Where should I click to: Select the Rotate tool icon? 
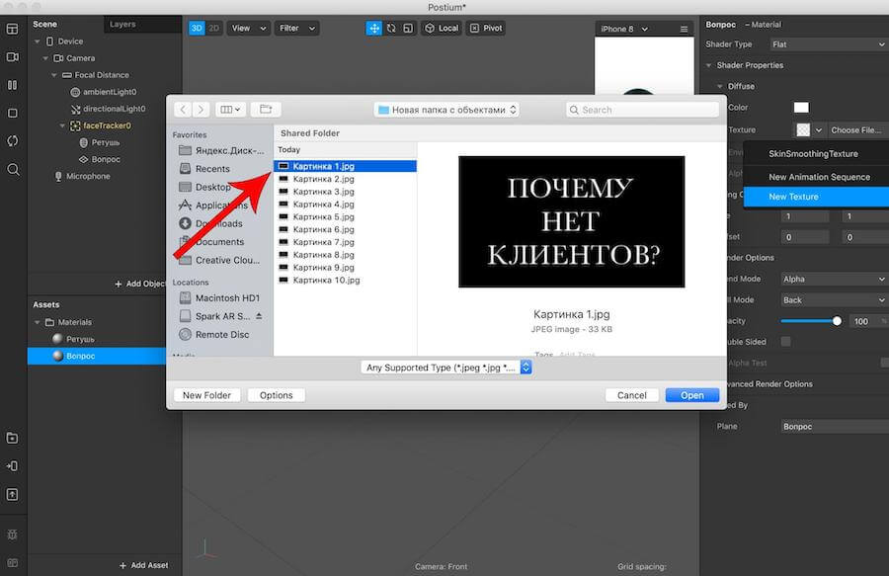point(390,28)
